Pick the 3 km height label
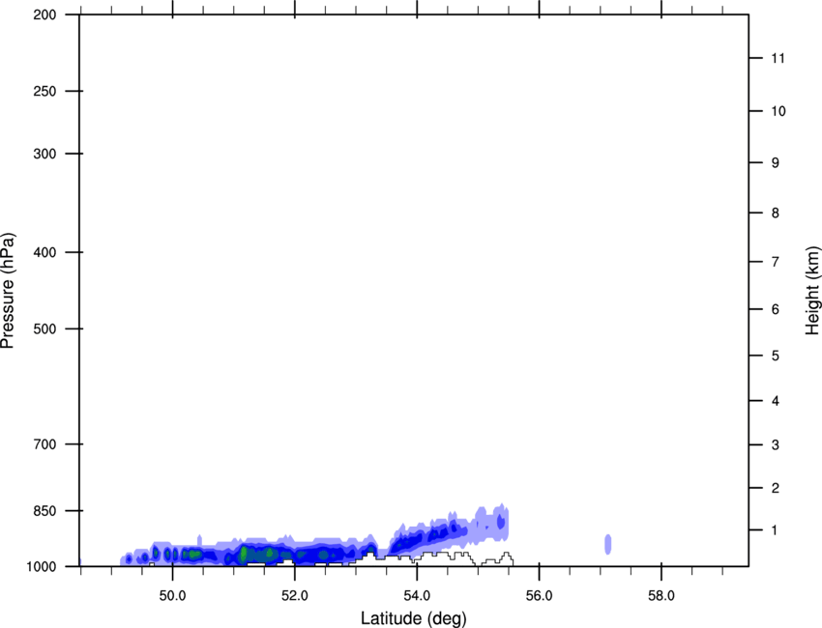The width and height of the screenshot is (822, 628). point(775,444)
